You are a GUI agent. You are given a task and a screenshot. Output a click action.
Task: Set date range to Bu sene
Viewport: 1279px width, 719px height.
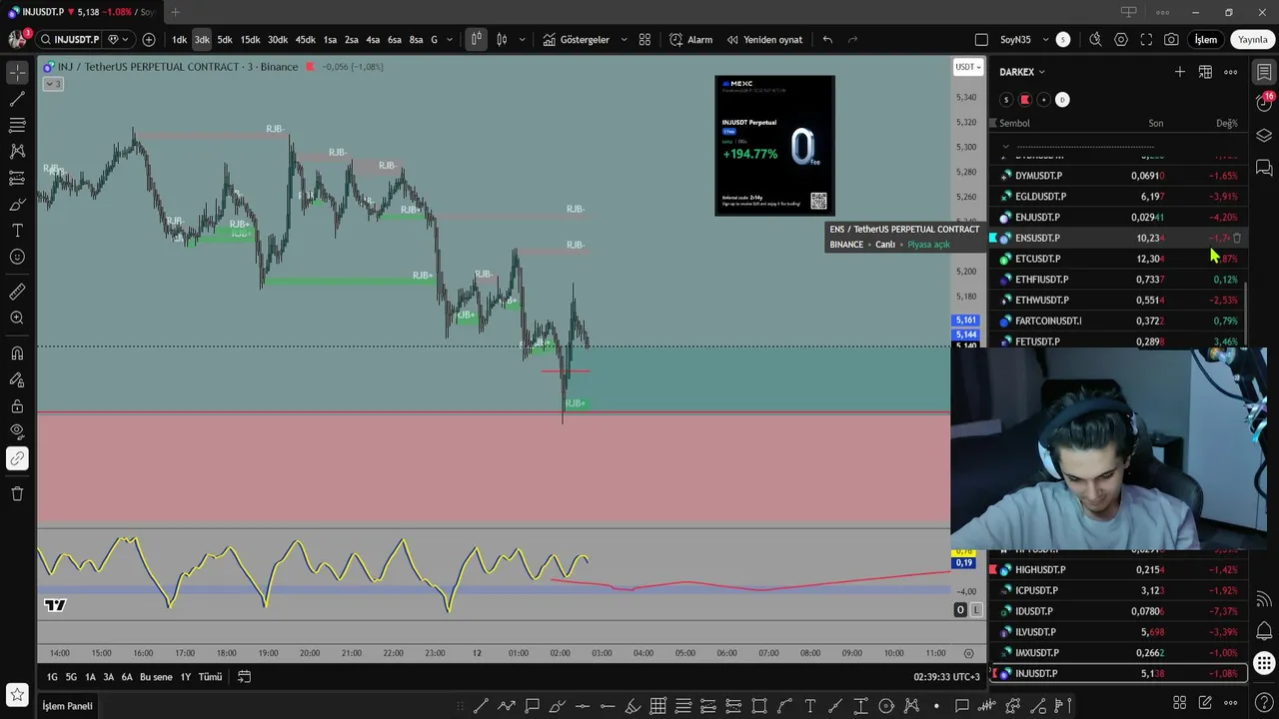(x=156, y=677)
